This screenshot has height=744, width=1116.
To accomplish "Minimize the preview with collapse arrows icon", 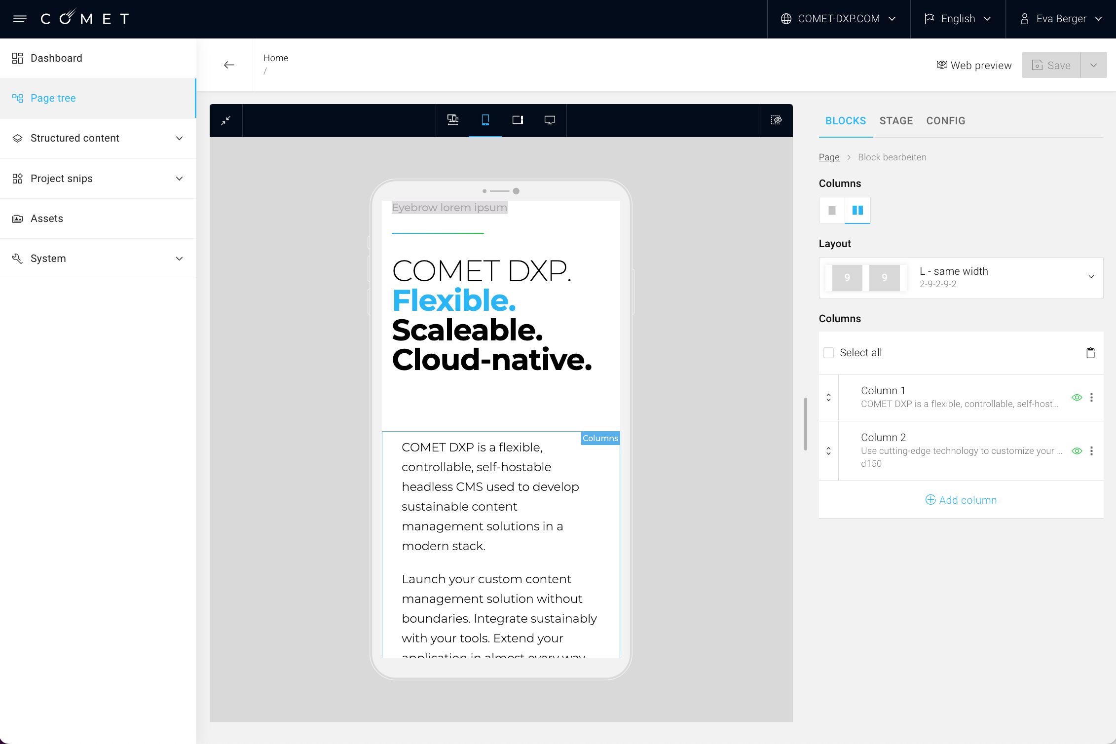I will [226, 120].
